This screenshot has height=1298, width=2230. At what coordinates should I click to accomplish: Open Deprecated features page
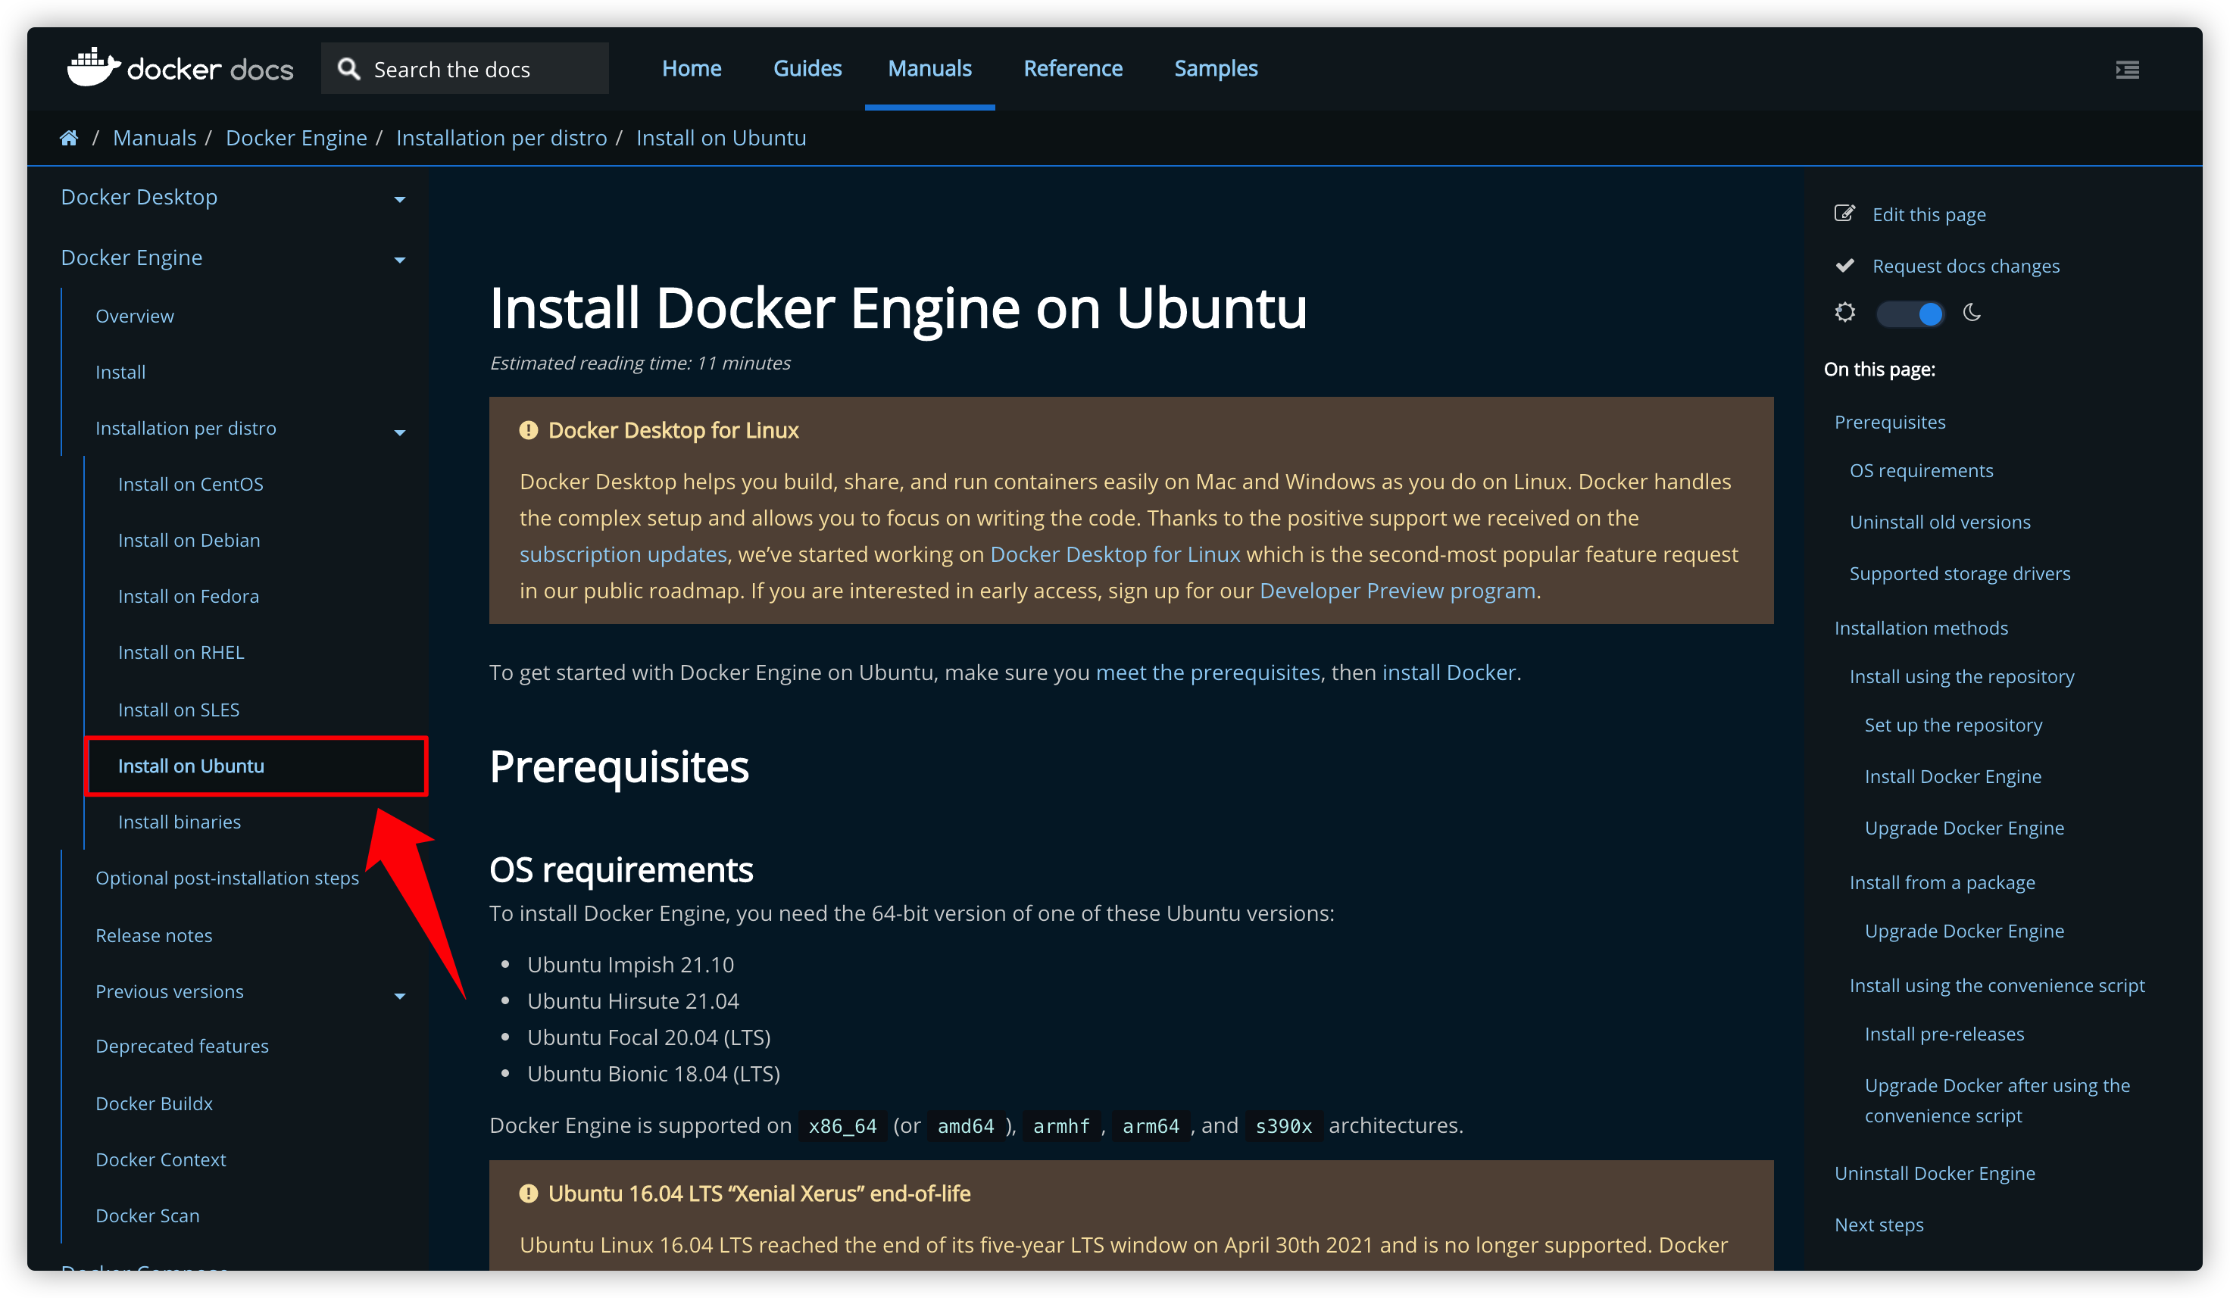click(183, 1046)
